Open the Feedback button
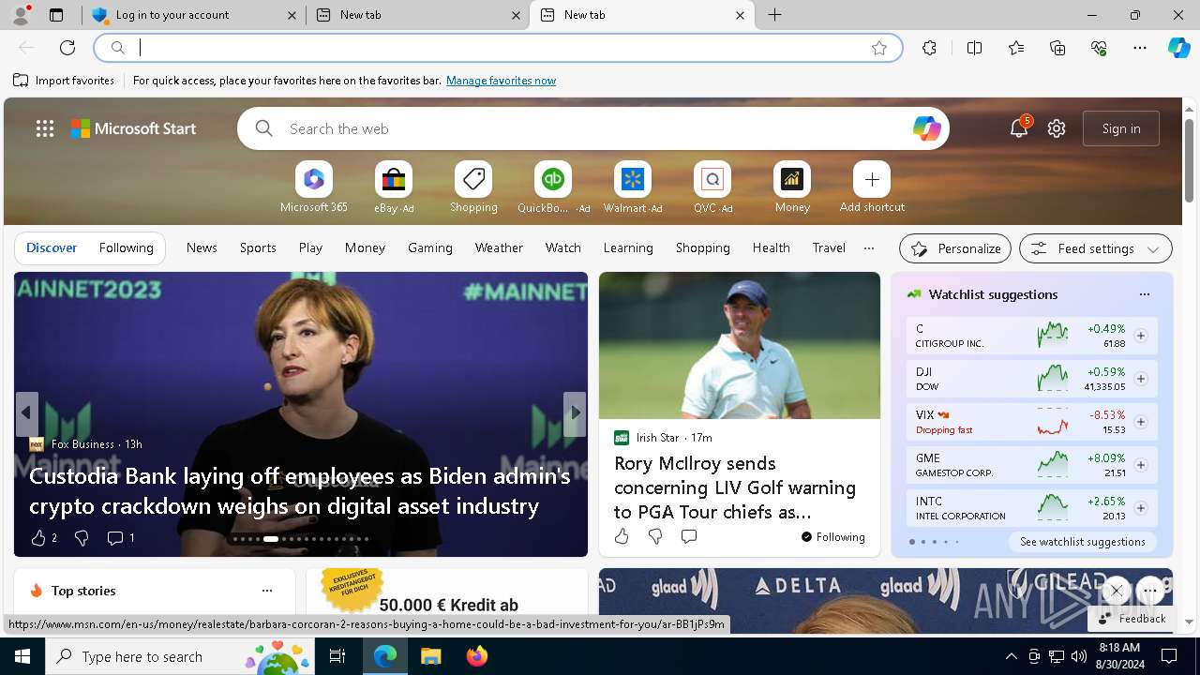The height and width of the screenshot is (675, 1200). click(x=1132, y=619)
